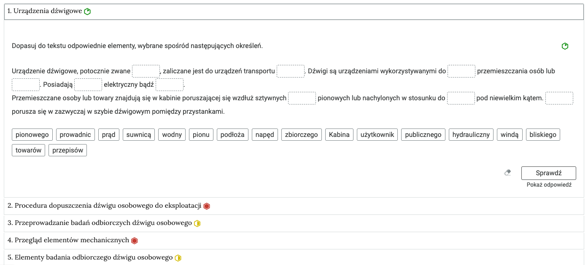
Task: Click the yellow icon beside section 3
Action: 197,223
